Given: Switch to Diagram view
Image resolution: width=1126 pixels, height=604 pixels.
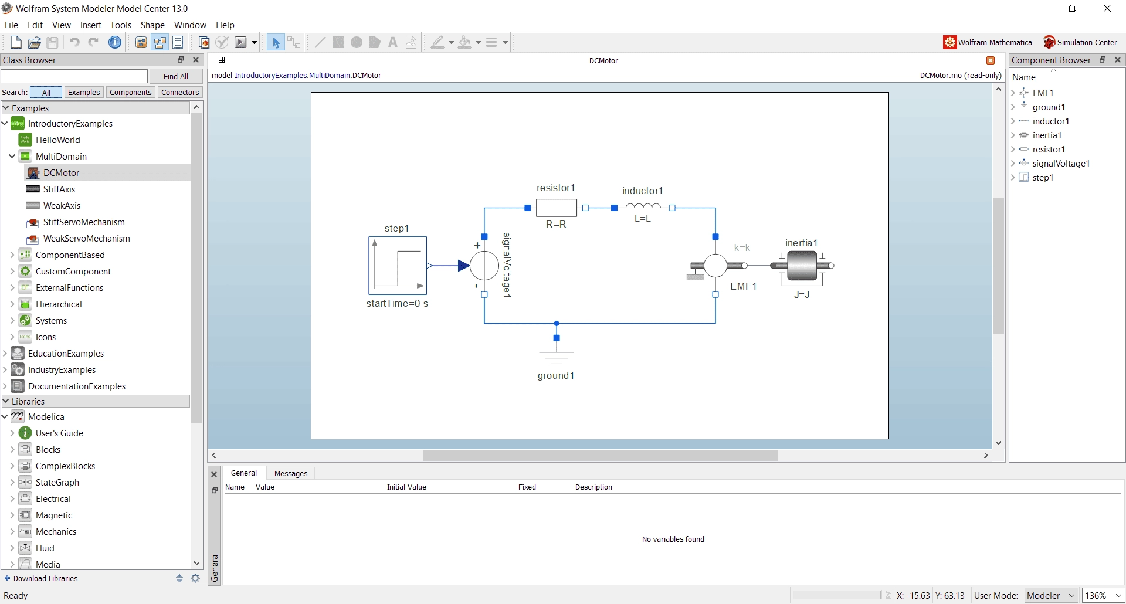Looking at the screenshot, I should point(160,42).
